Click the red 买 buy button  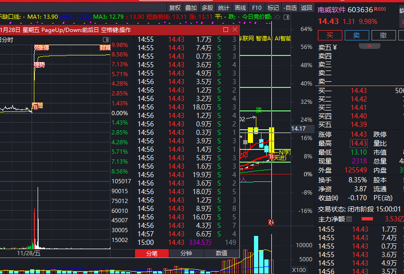click(x=330, y=35)
